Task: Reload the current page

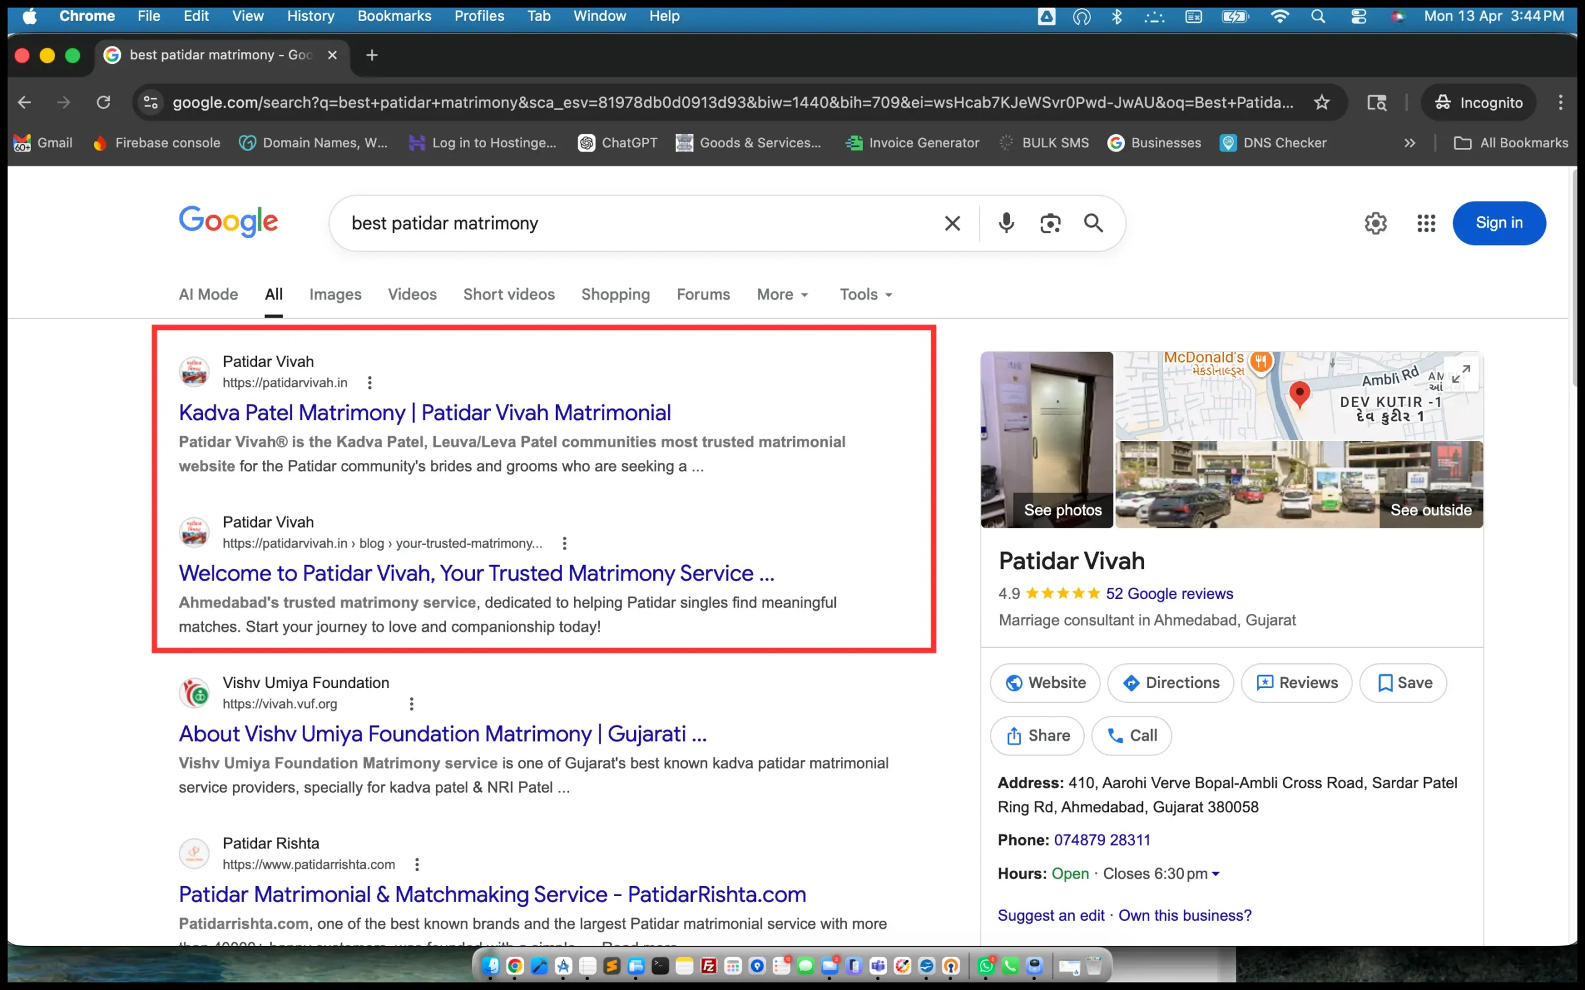Action: [103, 102]
